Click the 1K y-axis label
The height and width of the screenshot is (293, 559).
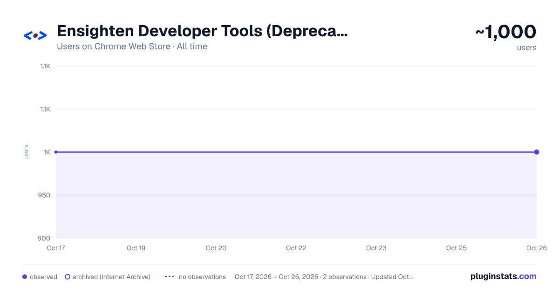[47, 152]
